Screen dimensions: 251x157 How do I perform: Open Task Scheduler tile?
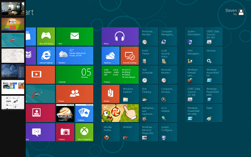pyautogui.click(x=149, y=75)
